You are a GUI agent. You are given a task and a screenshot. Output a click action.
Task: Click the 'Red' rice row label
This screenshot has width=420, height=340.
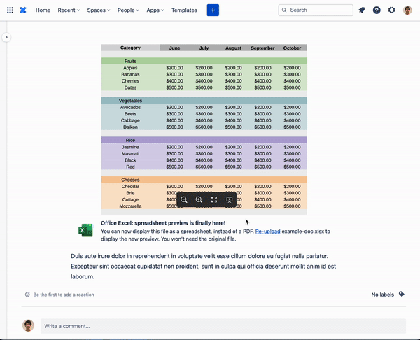pos(130,167)
